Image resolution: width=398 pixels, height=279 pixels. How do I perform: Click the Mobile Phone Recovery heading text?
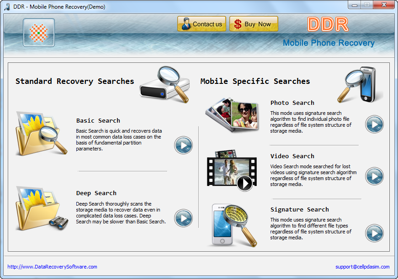pos(329,43)
